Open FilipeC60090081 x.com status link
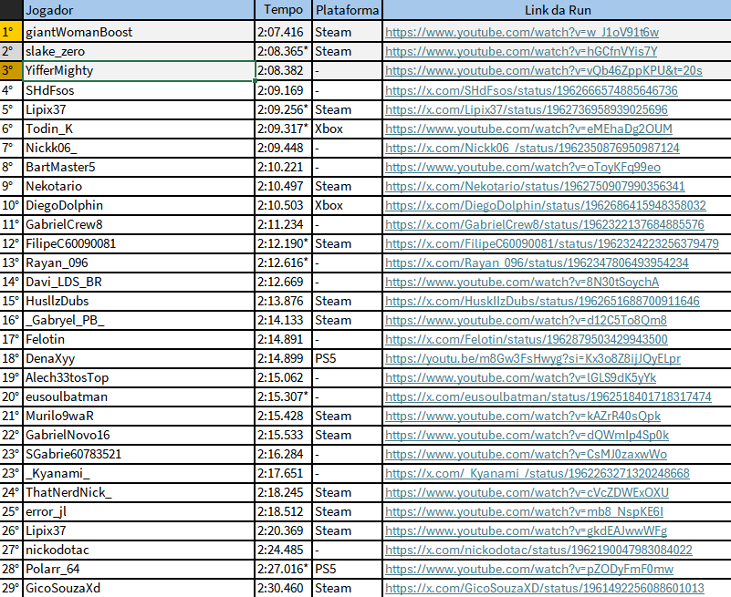The height and width of the screenshot is (597, 731). (x=552, y=243)
